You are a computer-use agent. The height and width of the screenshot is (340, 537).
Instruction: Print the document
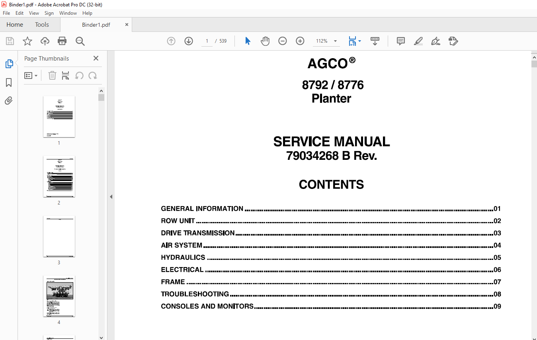tap(62, 41)
